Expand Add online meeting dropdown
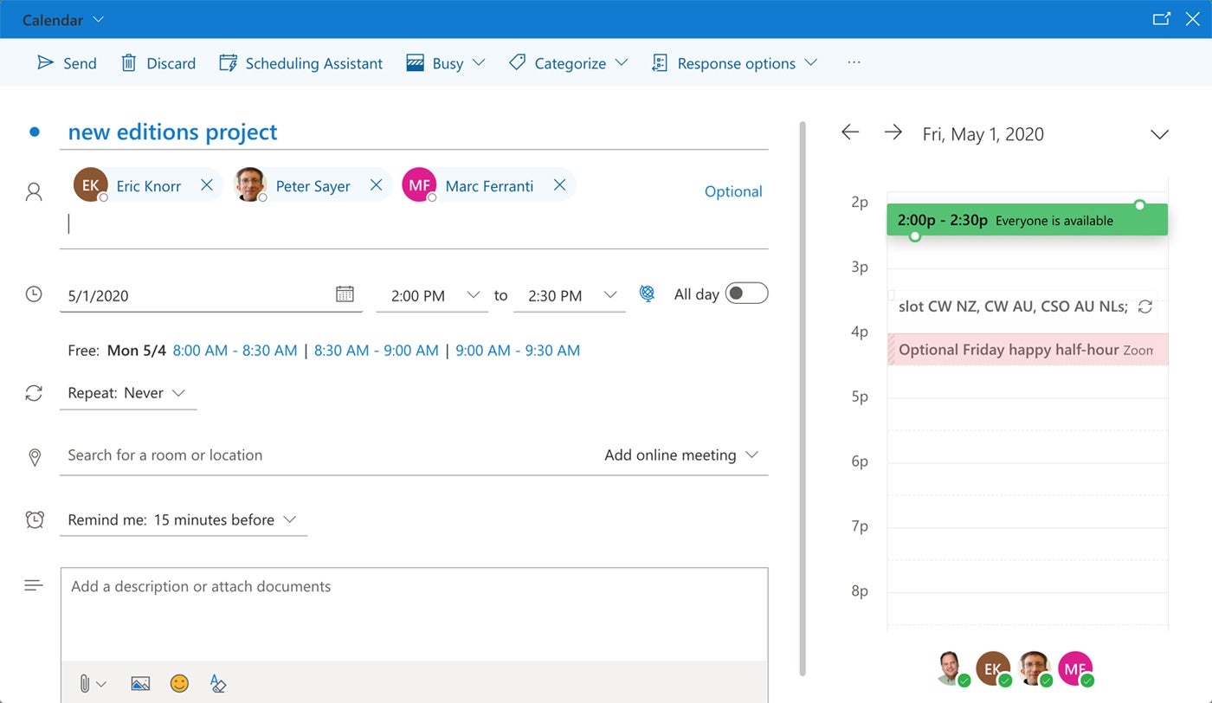Viewport: 1212px width, 703px height. (x=681, y=455)
